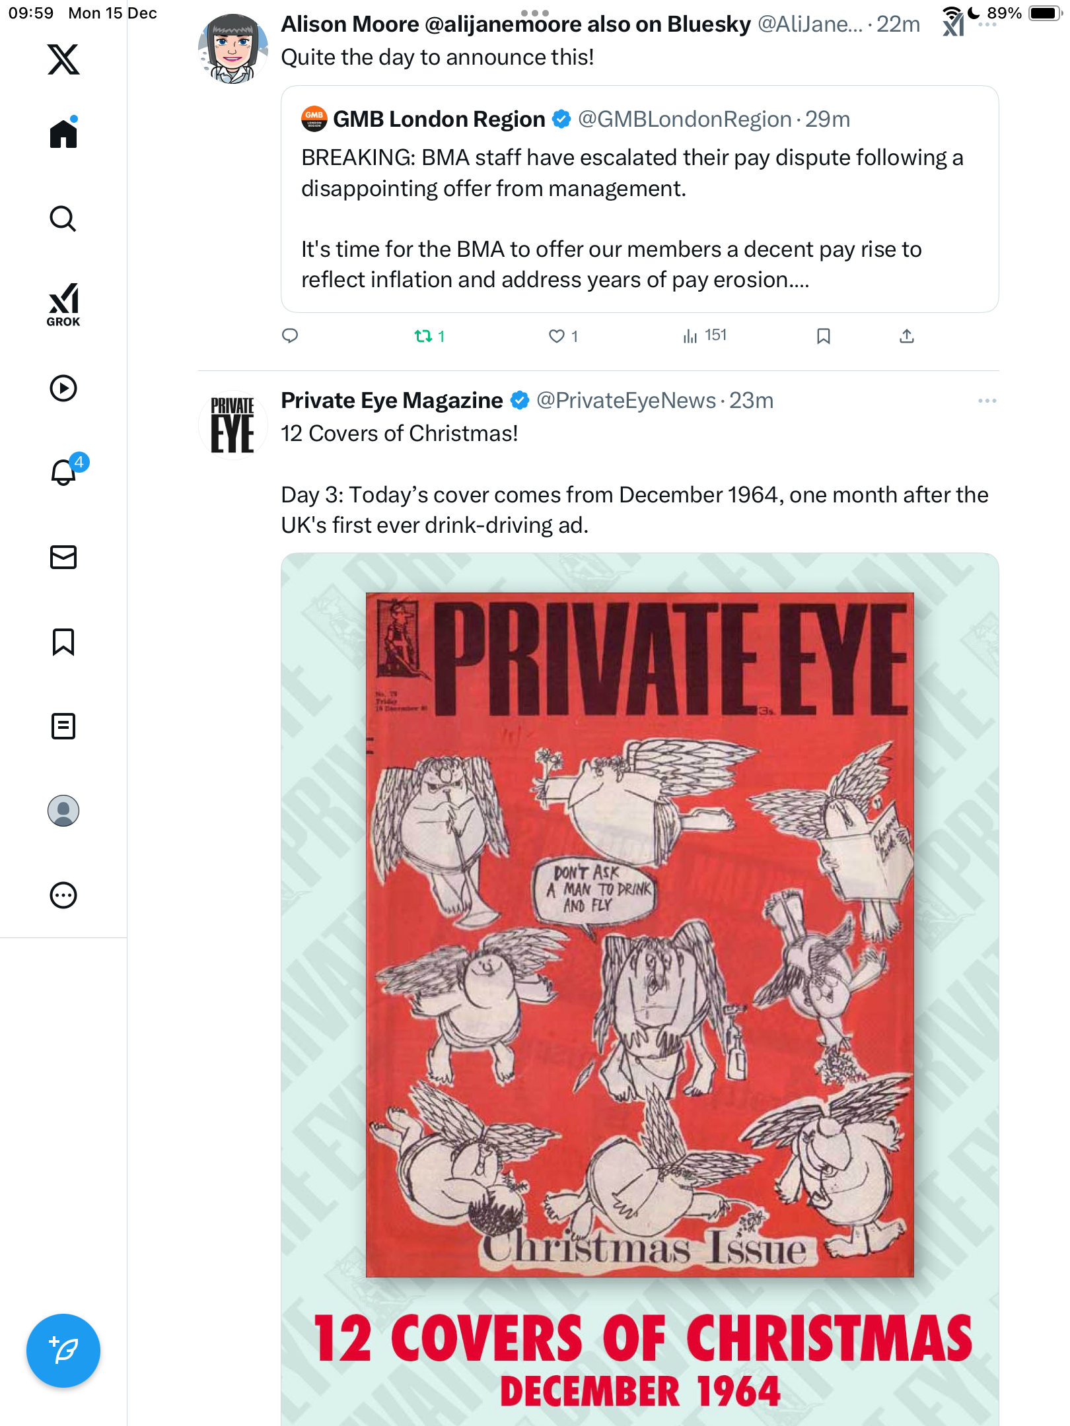1070x1426 pixels.
Task: Open the video play tab icon
Action: (63, 388)
